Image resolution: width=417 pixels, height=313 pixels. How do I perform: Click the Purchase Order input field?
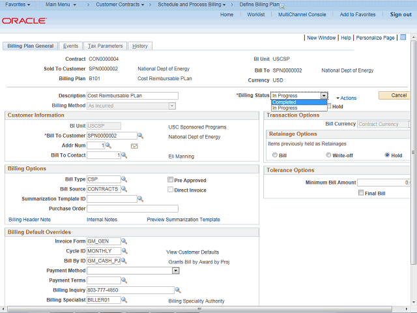(132, 209)
